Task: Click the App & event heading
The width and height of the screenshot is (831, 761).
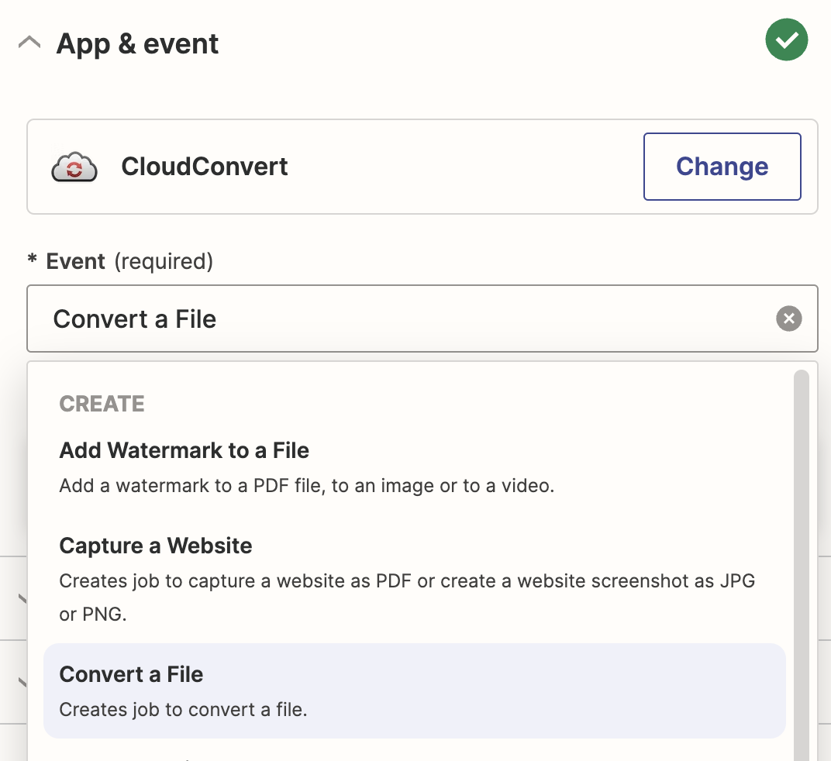Action: [137, 43]
